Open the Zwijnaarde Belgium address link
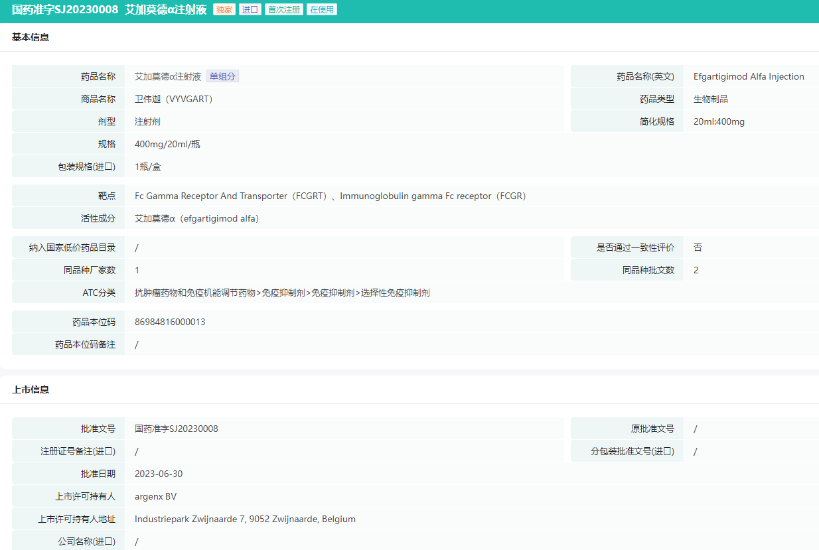The width and height of the screenshot is (819, 550). [246, 518]
